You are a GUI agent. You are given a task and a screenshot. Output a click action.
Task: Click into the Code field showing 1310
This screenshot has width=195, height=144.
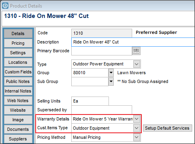[102, 33]
